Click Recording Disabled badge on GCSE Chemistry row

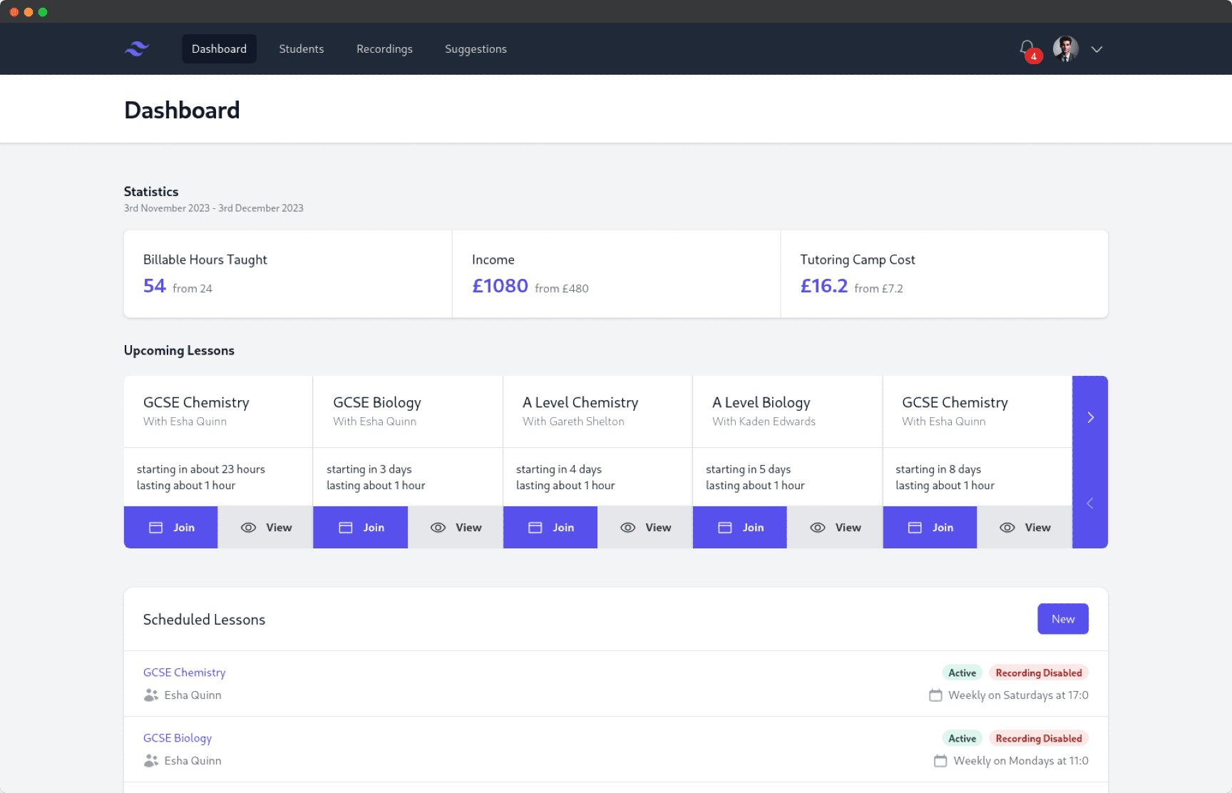(x=1038, y=672)
